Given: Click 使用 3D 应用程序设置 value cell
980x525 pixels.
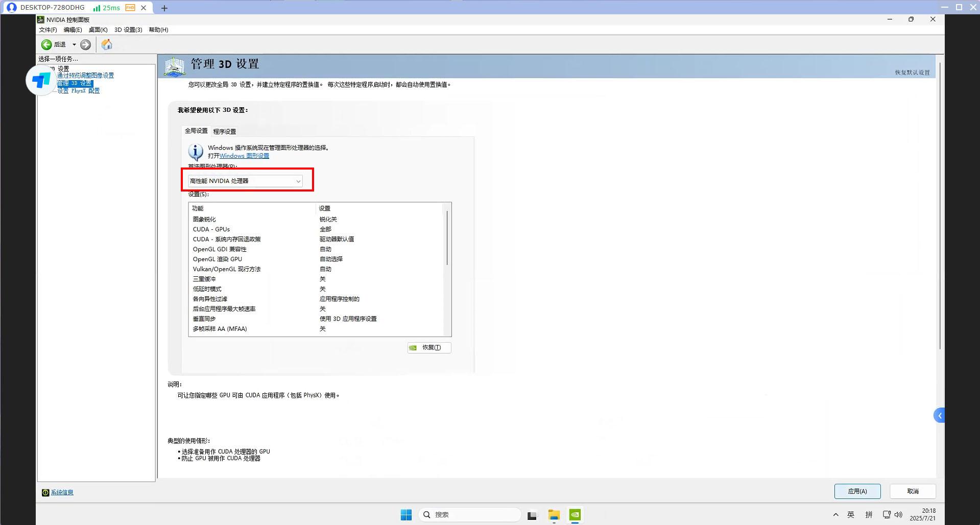Looking at the screenshot, I should [x=348, y=319].
